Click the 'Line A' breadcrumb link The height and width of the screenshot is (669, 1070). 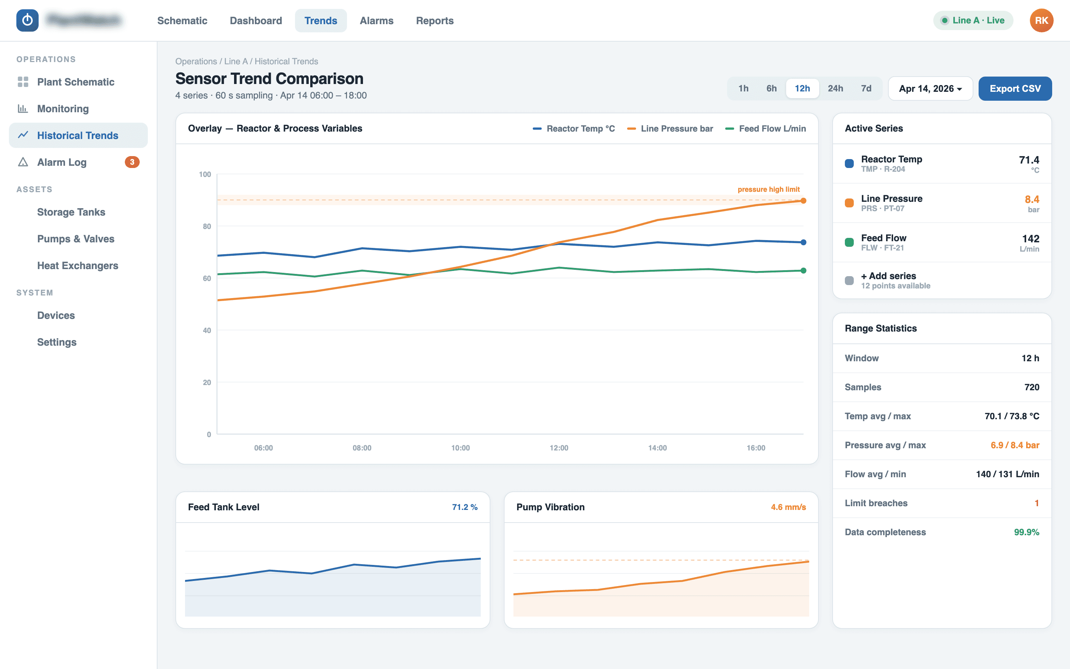tap(236, 61)
